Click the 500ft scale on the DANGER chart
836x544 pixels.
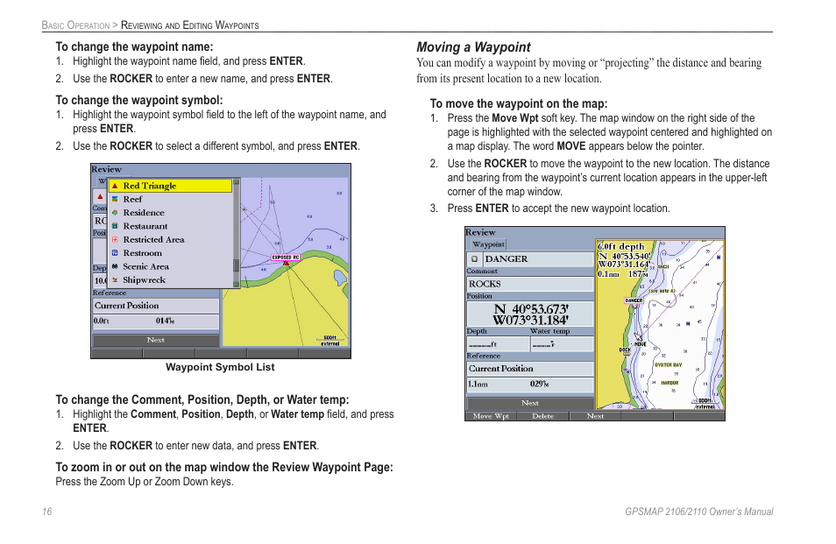click(x=705, y=403)
